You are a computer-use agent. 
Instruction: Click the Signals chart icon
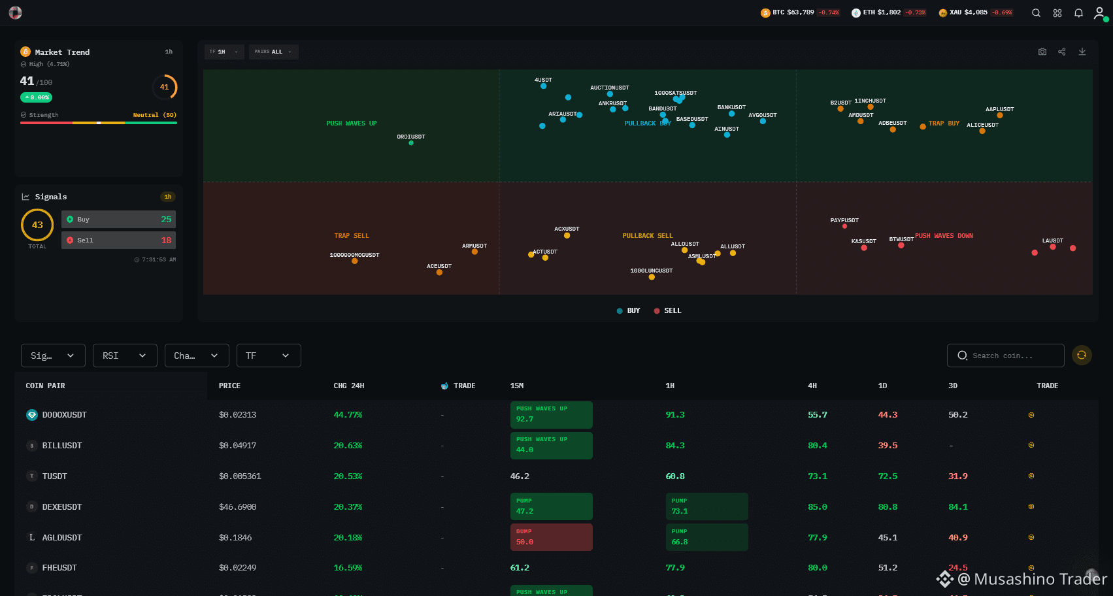25,197
